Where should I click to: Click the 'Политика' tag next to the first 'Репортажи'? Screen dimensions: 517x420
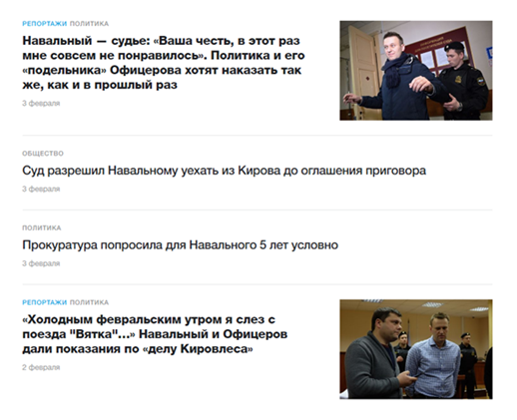point(89,24)
